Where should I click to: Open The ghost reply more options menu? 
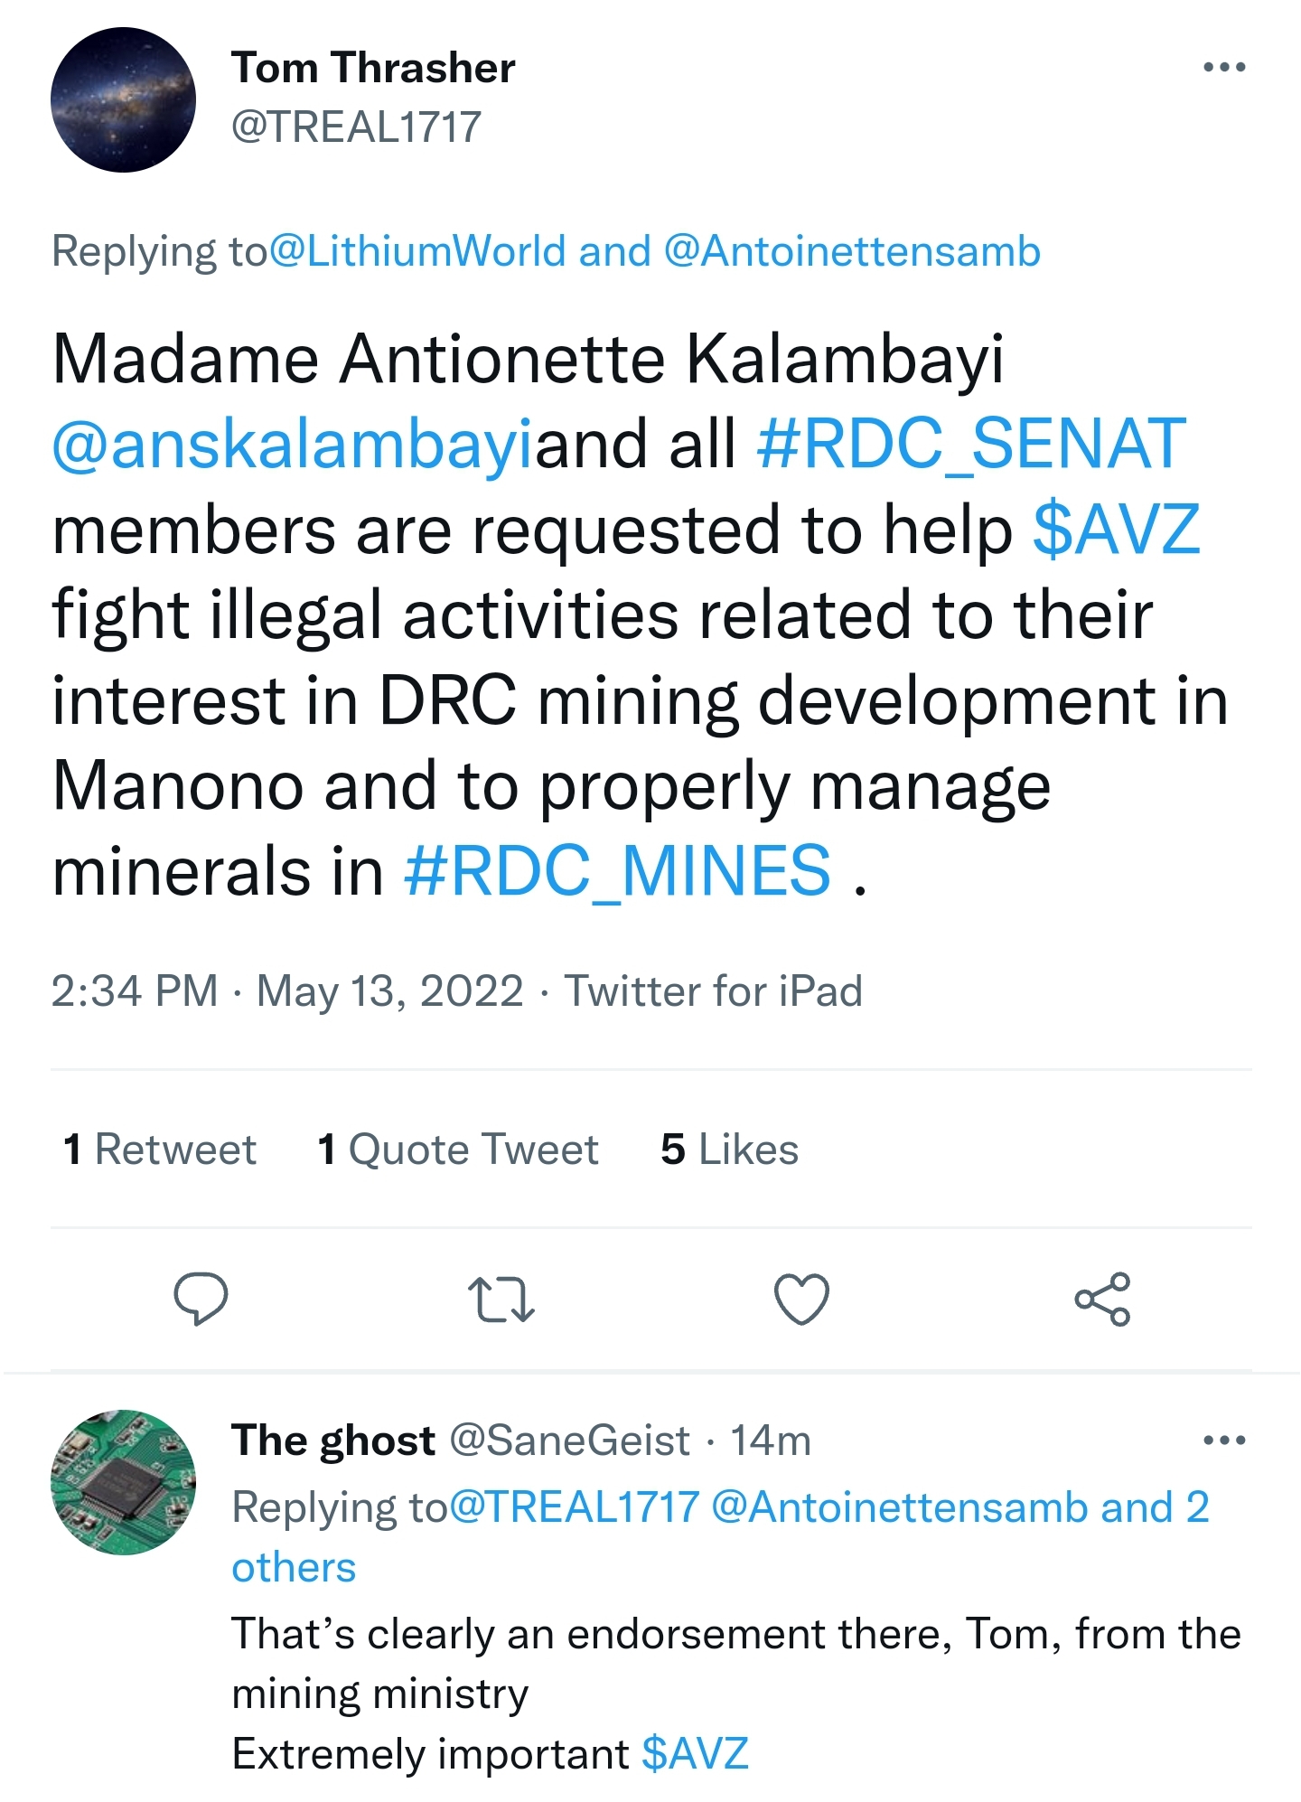[1224, 1440]
